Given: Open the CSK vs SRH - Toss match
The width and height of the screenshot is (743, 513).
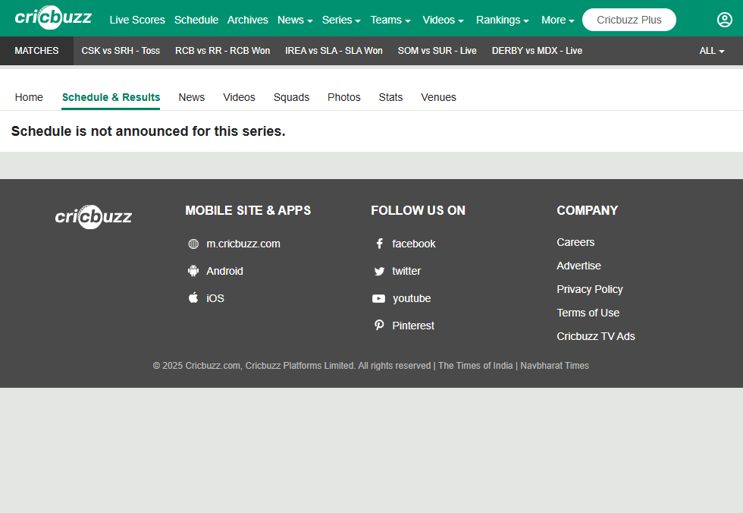Looking at the screenshot, I should click(x=121, y=51).
